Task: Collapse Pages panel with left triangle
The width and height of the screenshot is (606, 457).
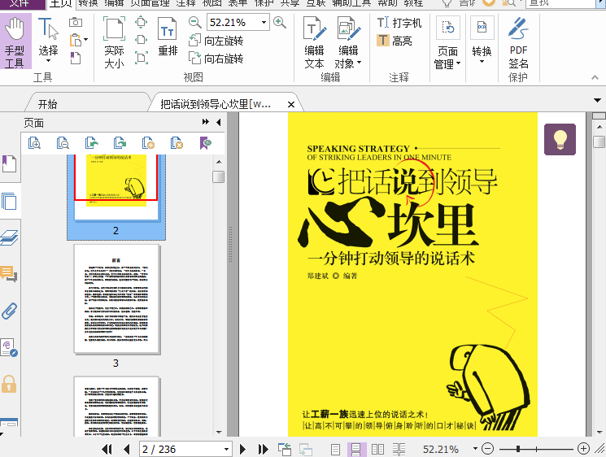Action: 218,123
